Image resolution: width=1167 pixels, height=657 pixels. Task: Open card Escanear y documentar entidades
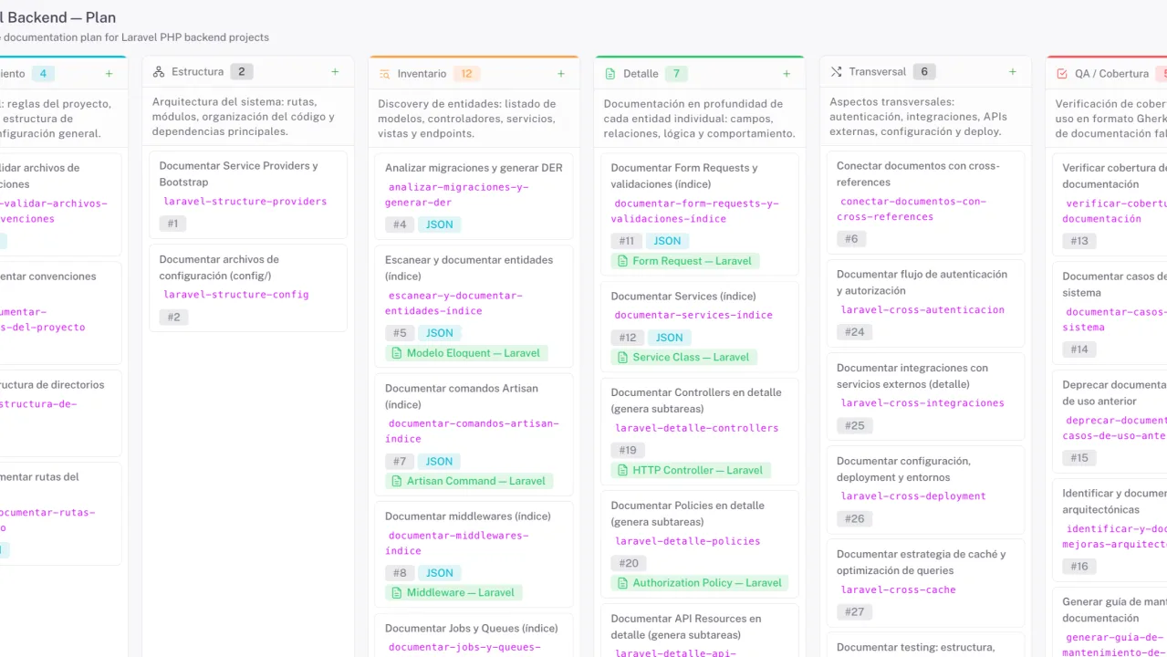(474, 307)
